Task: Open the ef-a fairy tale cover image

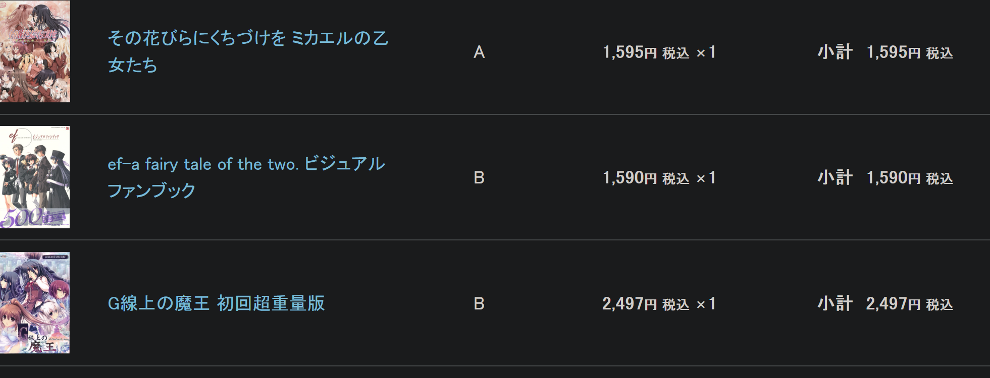Action: [x=35, y=177]
